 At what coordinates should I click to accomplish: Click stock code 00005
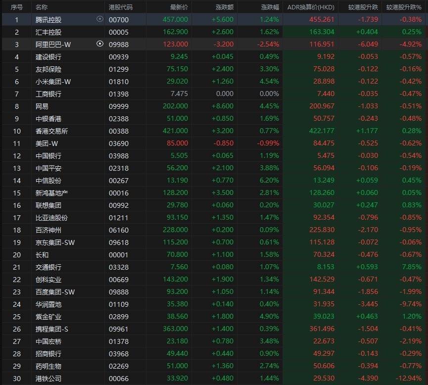(118, 32)
